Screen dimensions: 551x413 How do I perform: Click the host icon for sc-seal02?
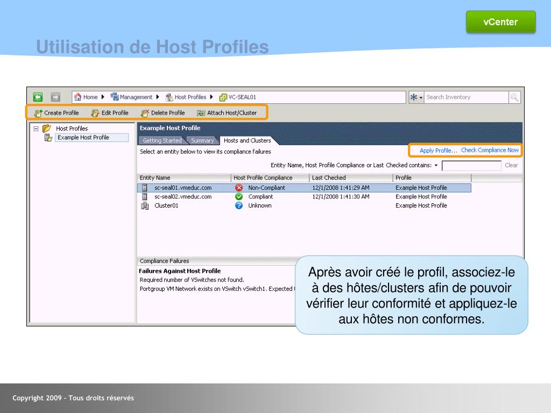click(x=144, y=197)
